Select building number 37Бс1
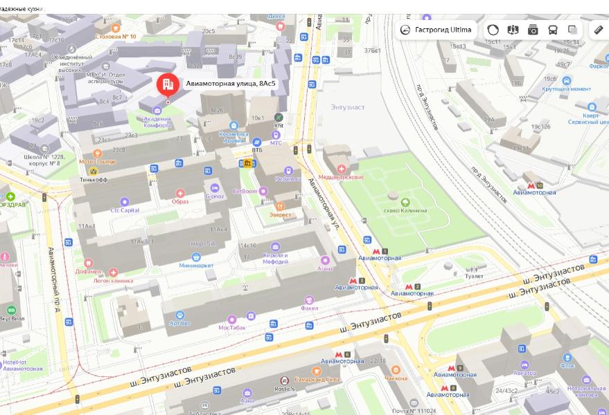Screen dimensions: 609x415 (373, 50)
